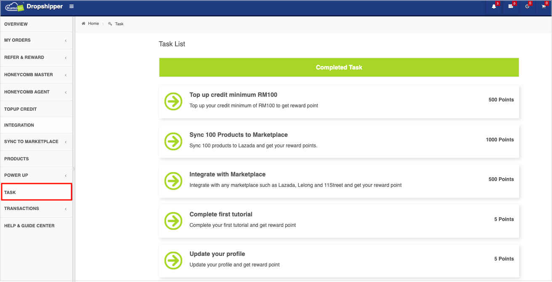This screenshot has width=552, height=282.
Task: Expand the Power Up menu
Action: [36, 176]
